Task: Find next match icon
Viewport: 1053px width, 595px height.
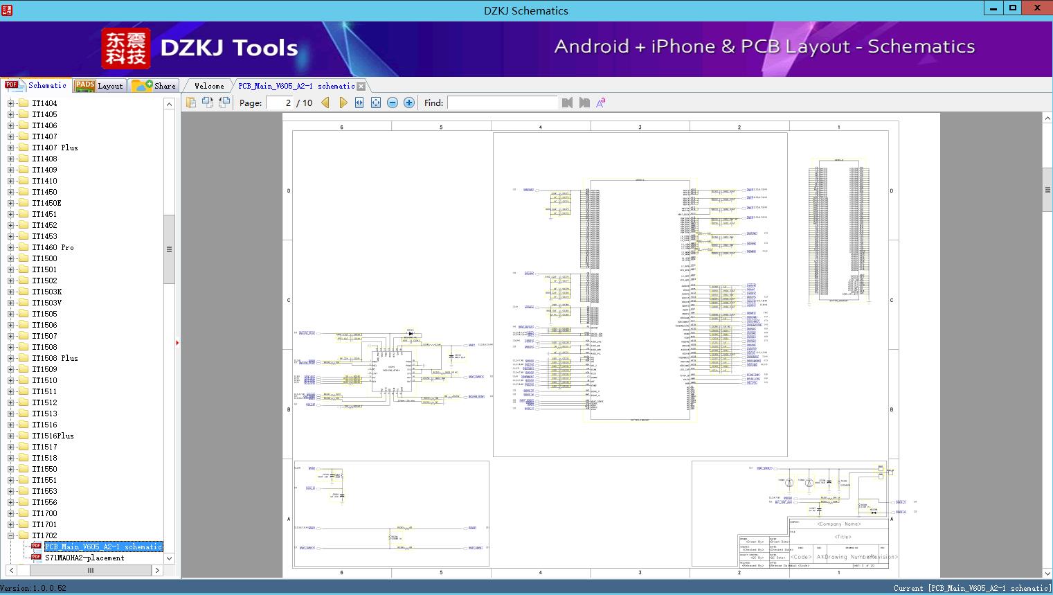Action: tap(584, 103)
